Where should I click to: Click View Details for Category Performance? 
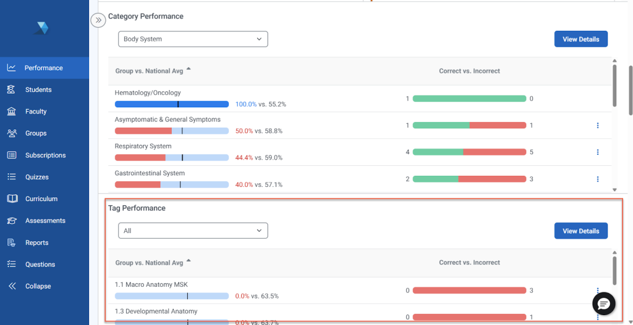[x=580, y=39]
